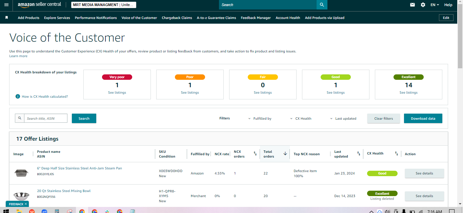This screenshot has width=463, height=213.
Task: Click the Steam Pan product thumbnail
Action: pos(21,173)
